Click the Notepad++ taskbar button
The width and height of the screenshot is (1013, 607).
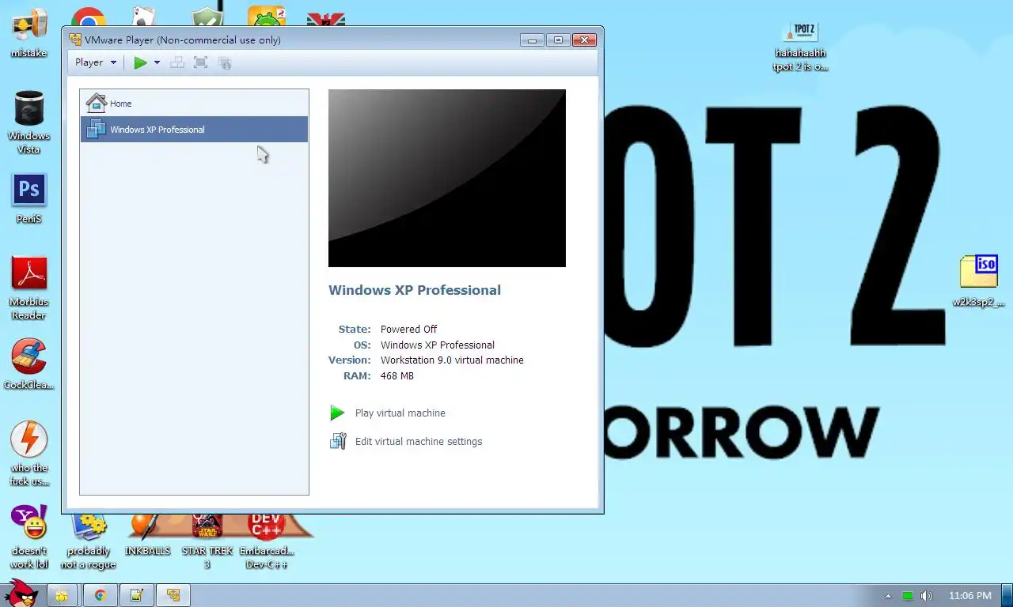[x=136, y=595]
